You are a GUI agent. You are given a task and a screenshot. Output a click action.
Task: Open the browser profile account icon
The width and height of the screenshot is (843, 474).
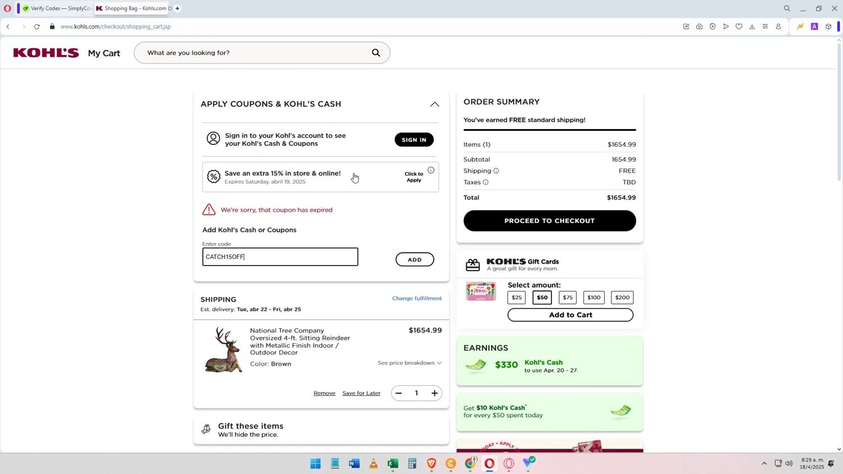pyautogui.click(x=778, y=26)
